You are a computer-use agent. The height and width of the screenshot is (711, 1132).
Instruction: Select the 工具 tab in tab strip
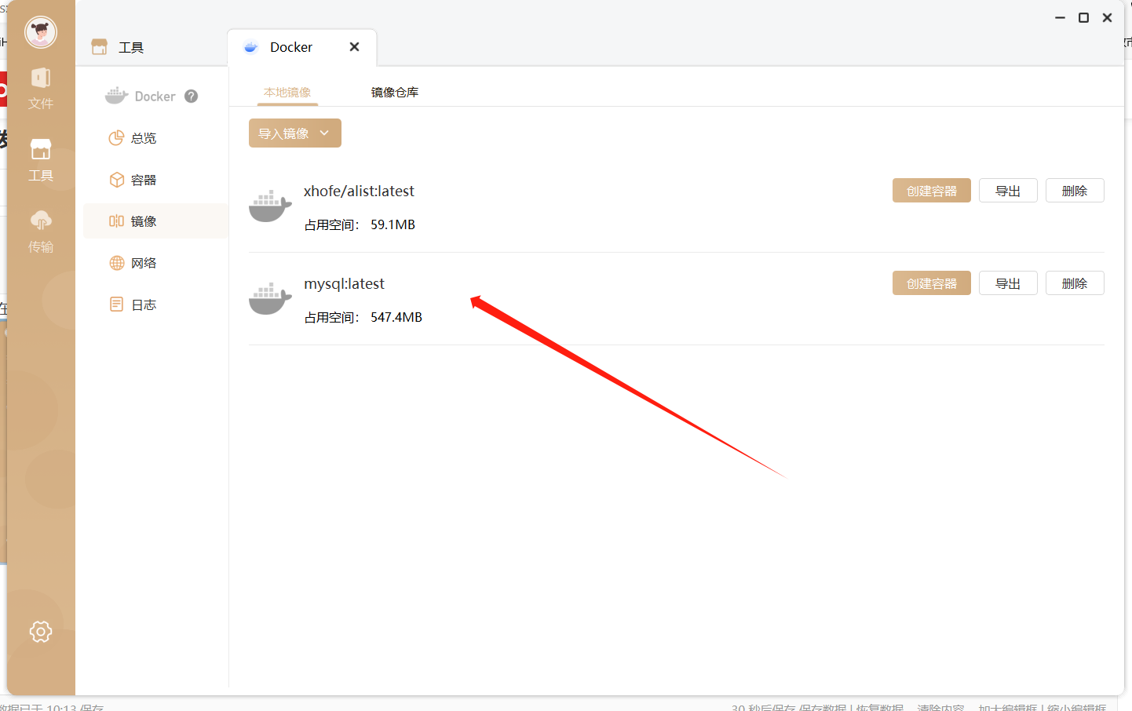118,47
